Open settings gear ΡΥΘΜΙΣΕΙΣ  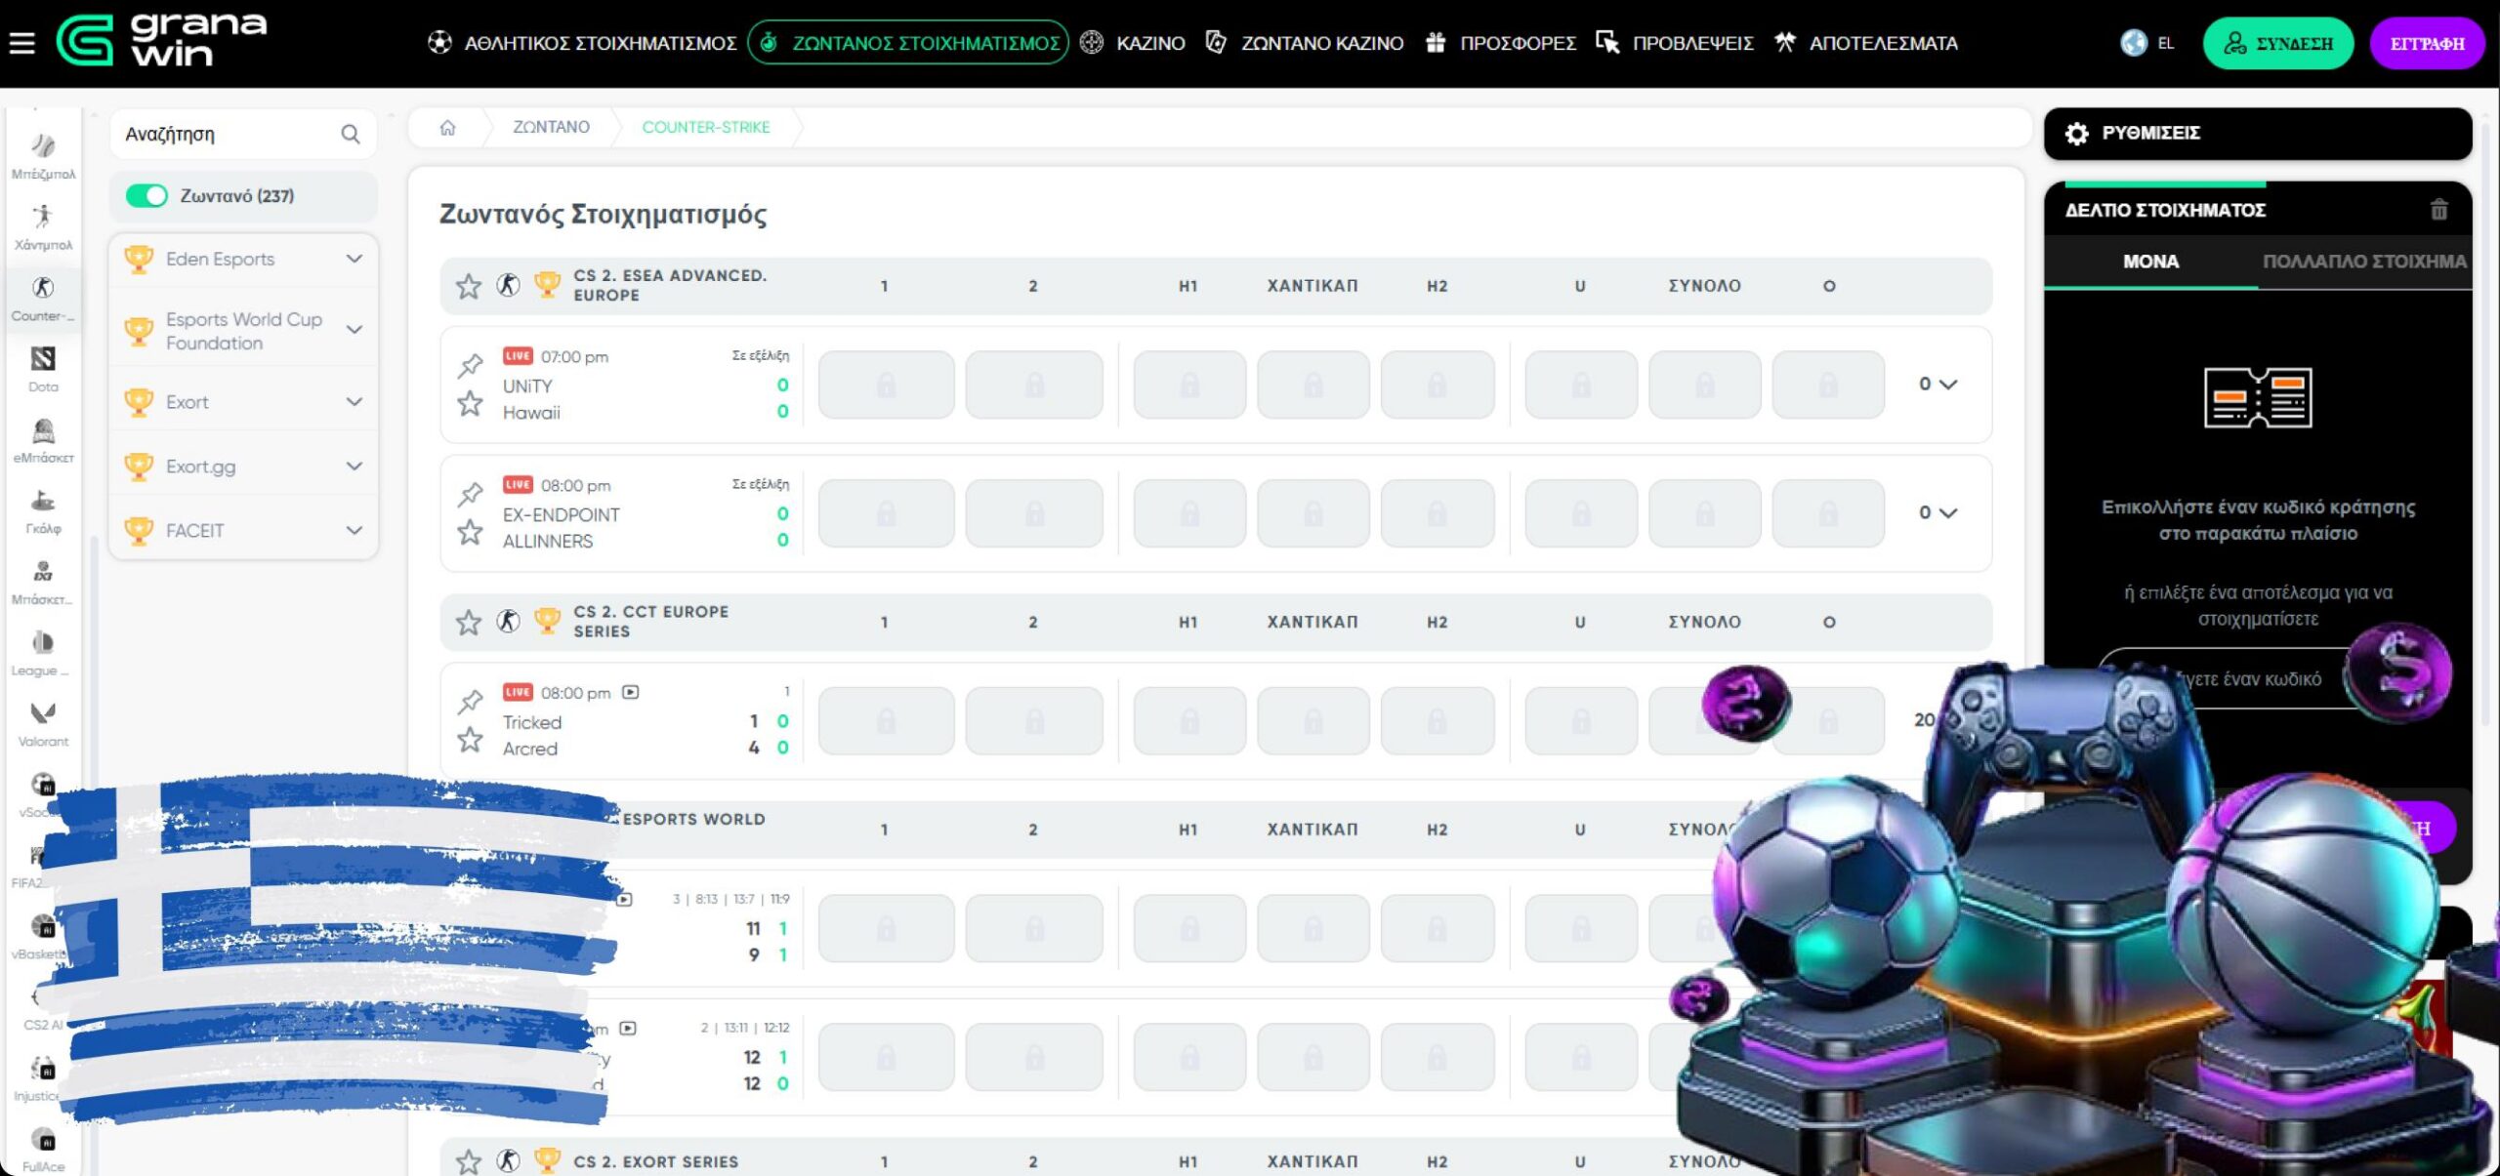pyautogui.click(x=2077, y=133)
